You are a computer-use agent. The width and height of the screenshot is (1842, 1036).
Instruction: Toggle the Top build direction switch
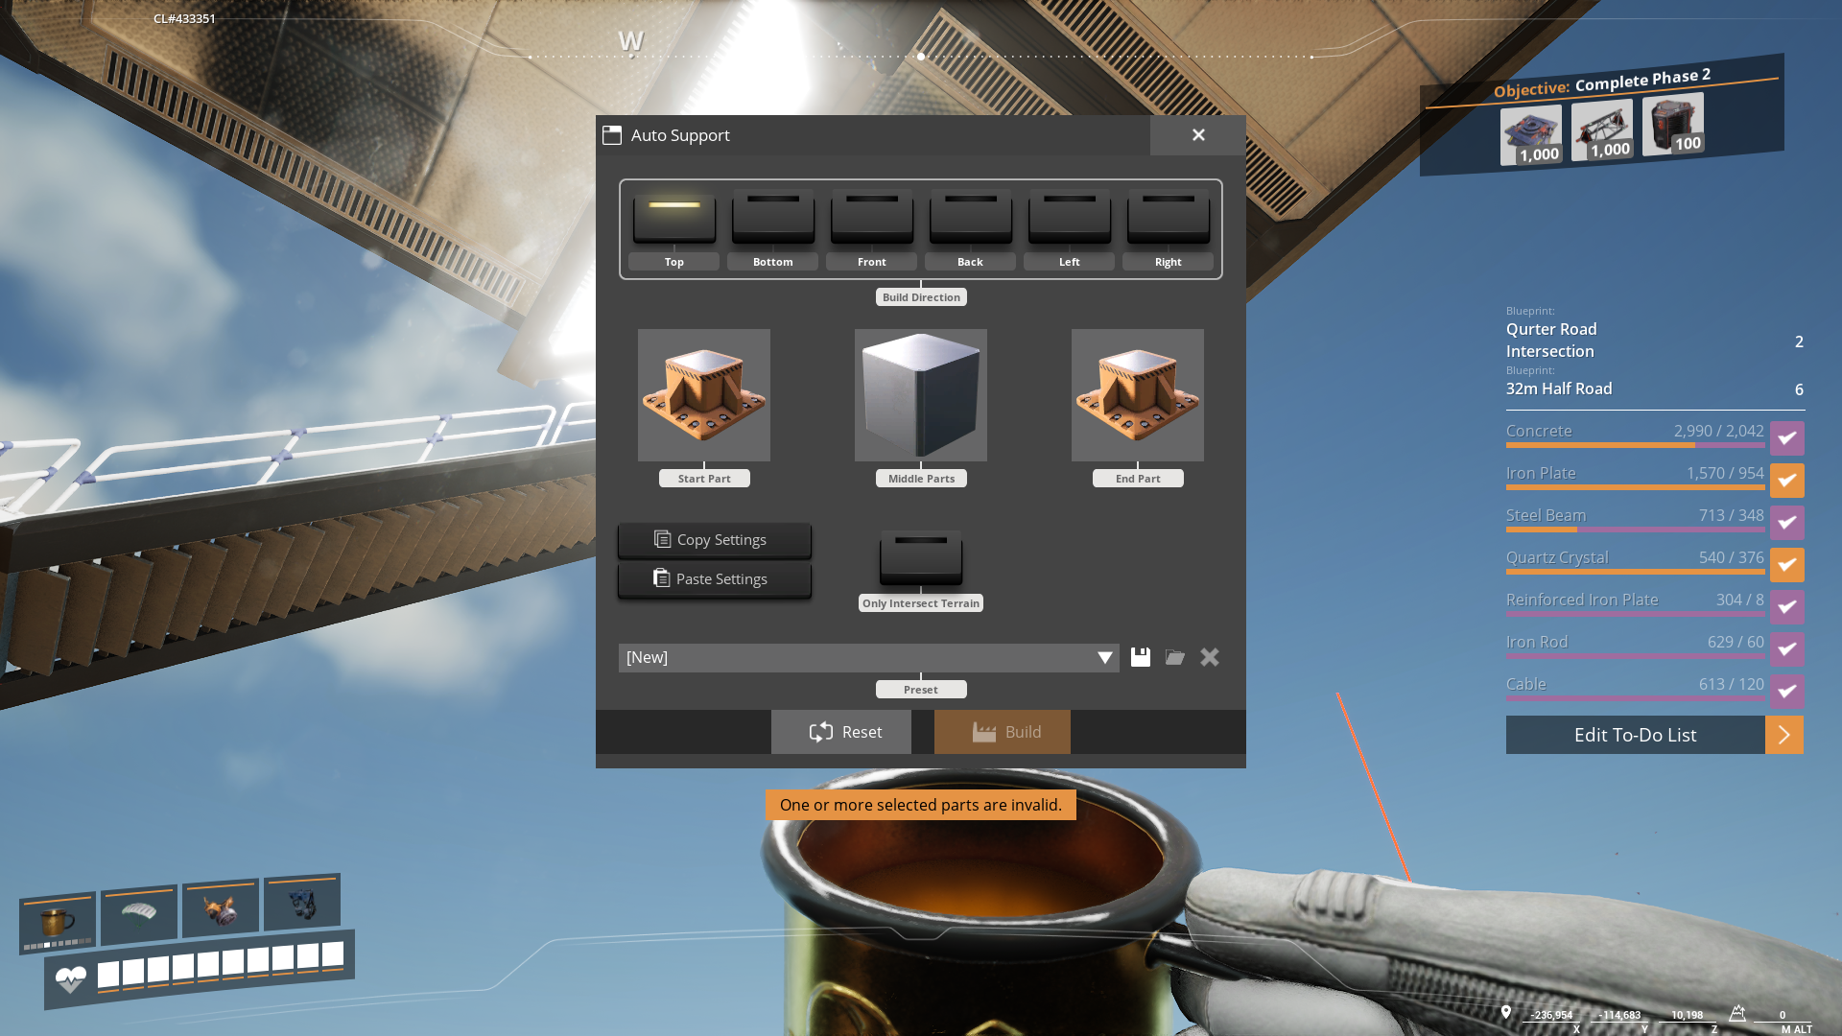(673, 217)
